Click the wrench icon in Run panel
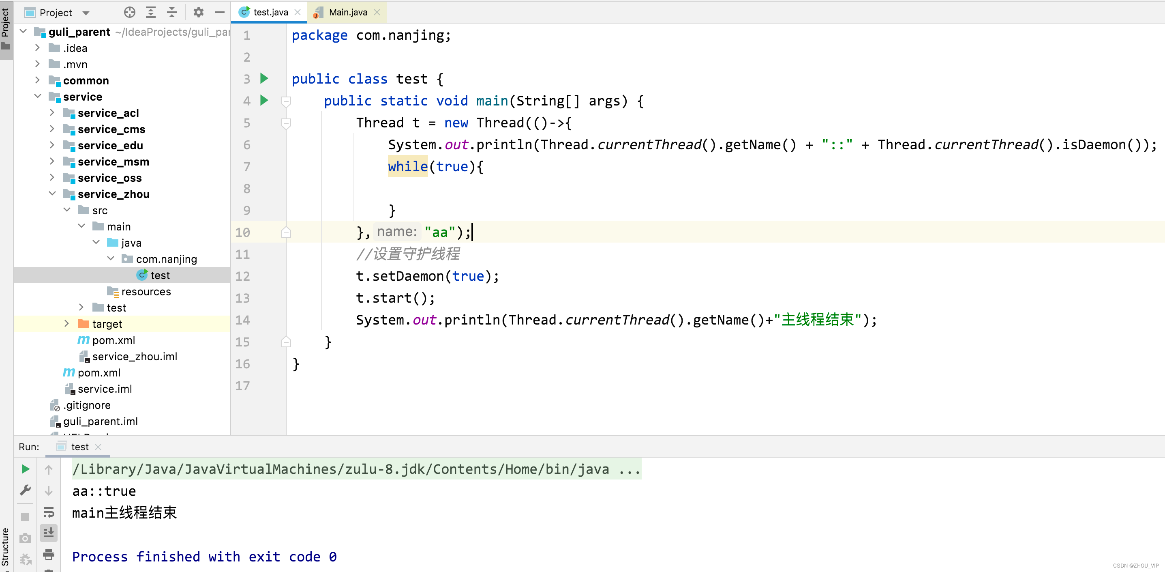Screen dimensions: 1165x572 (x=25, y=490)
